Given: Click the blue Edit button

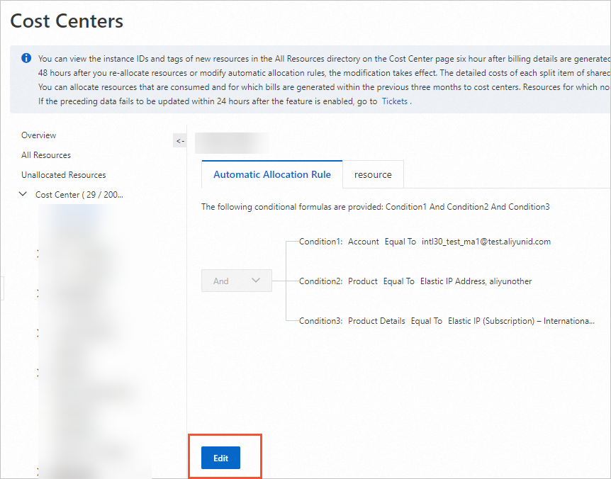Looking at the screenshot, I should click(x=220, y=458).
